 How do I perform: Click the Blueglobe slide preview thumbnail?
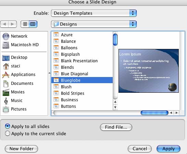(x=149, y=71)
